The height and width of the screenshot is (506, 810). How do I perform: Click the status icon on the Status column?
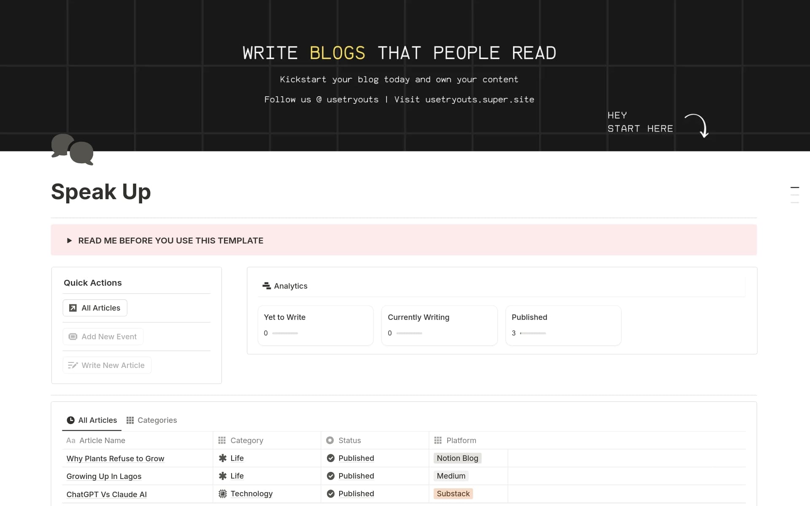[330, 440]
